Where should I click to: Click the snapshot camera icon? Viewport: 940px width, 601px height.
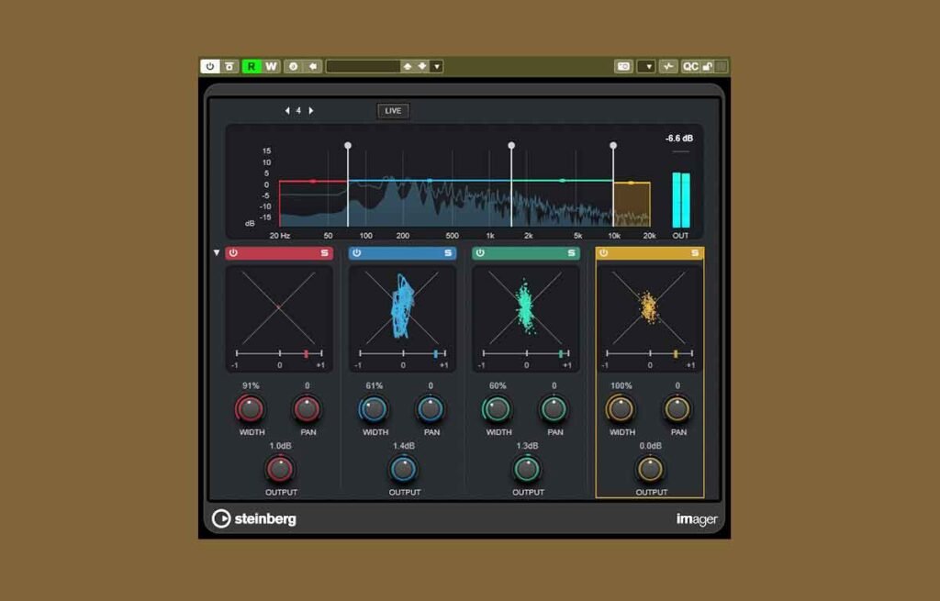(x=623, y=66)
